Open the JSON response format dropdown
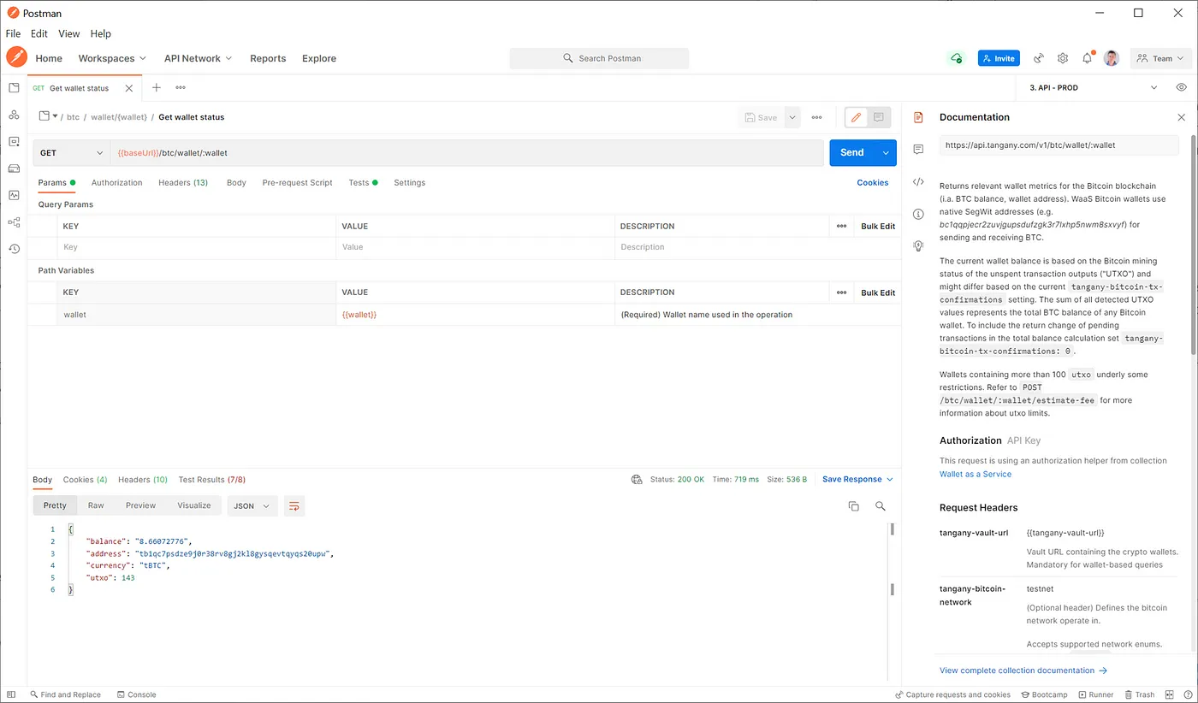Screen dimensions: 1198x703 pos(252,505)
